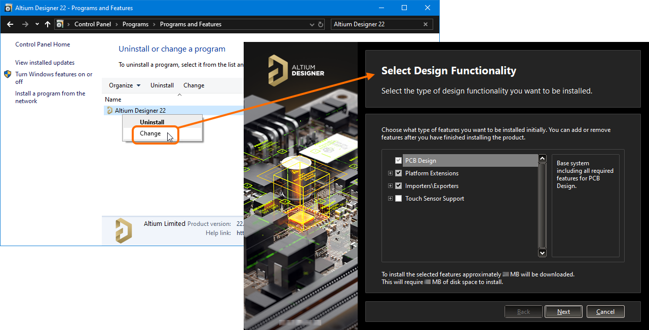Expand the Touch Sensor Support tree node
Image resolution: width=649 pixels, height=330 pixels.
(x=390, y=199)
